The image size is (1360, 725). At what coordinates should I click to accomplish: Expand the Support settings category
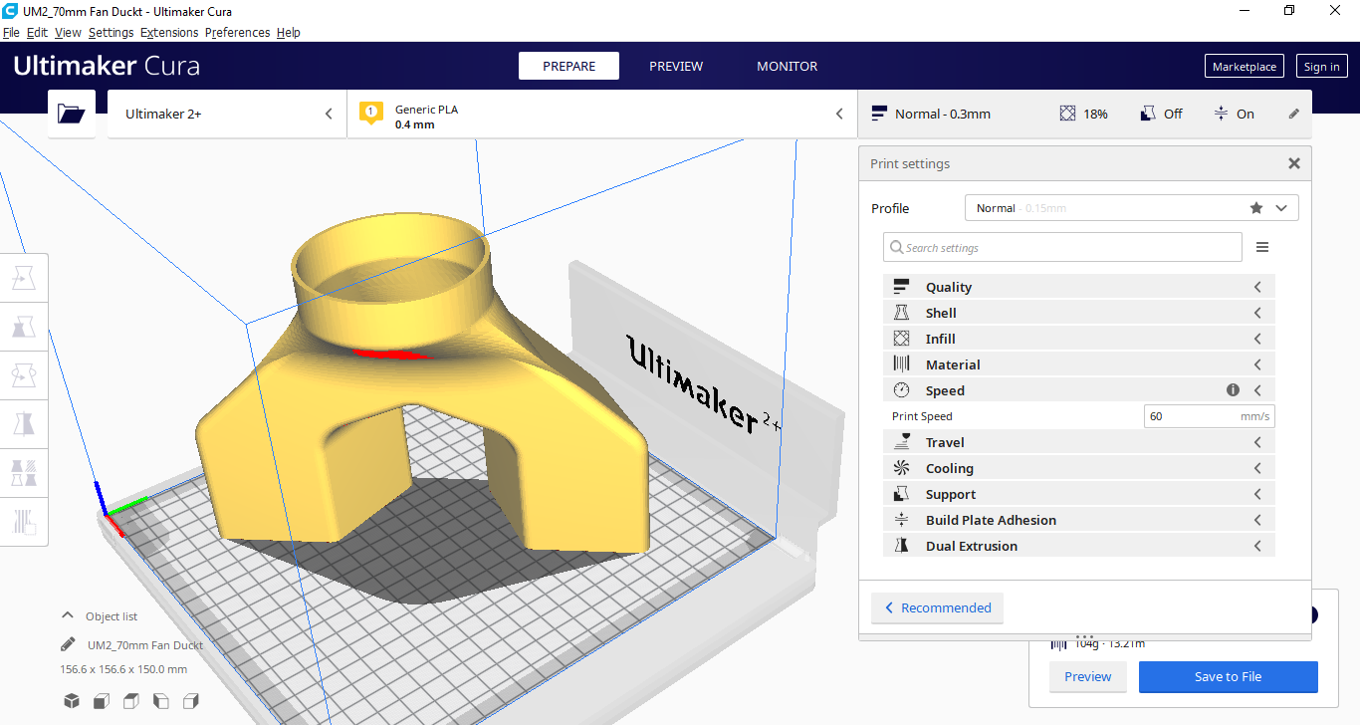tap(1078, 494)
